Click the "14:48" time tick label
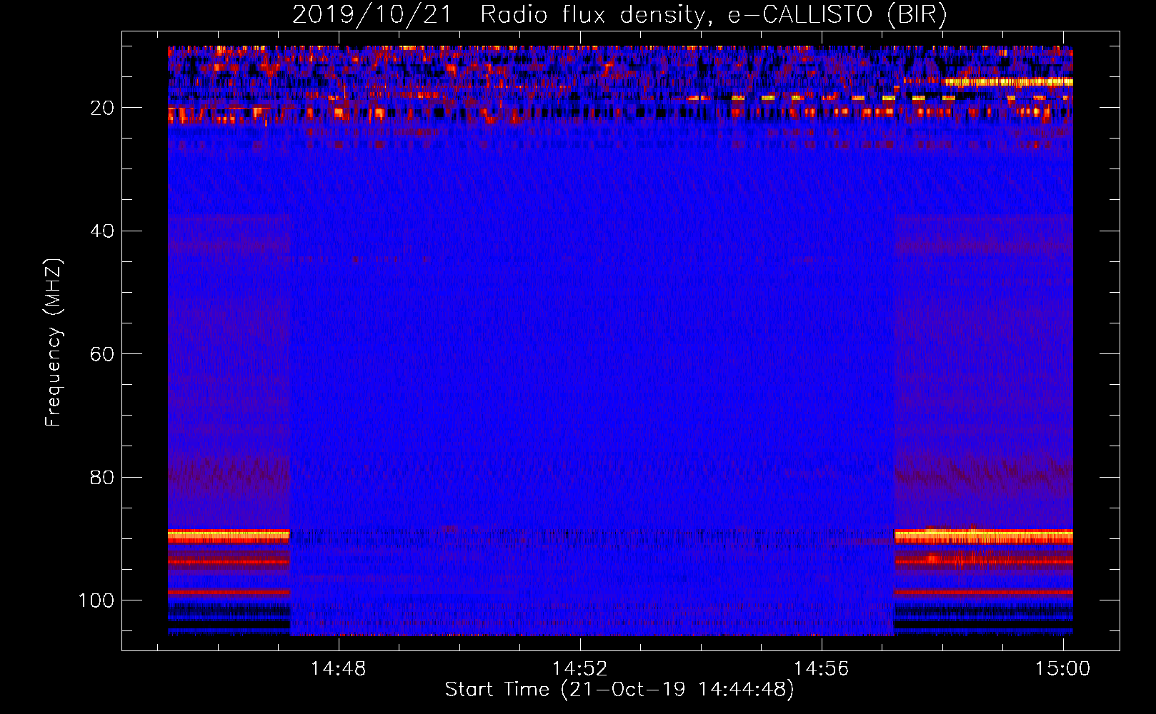Image resolution: width=1156 pixels, height=714 pixels. coord(338,669)
